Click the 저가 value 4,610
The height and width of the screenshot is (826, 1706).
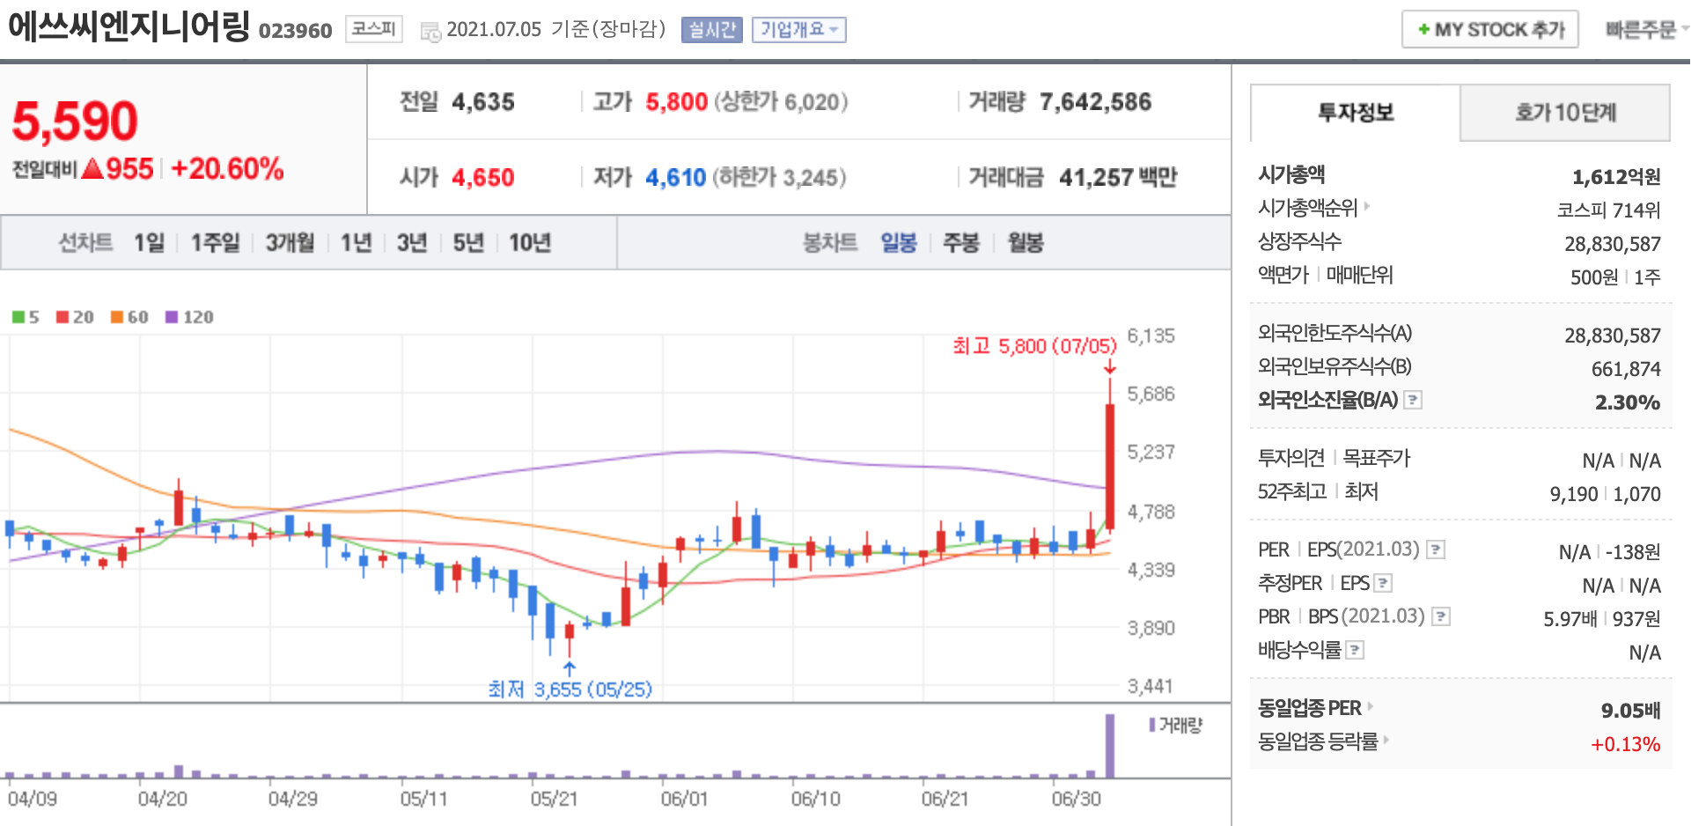(x=676, y=178)
